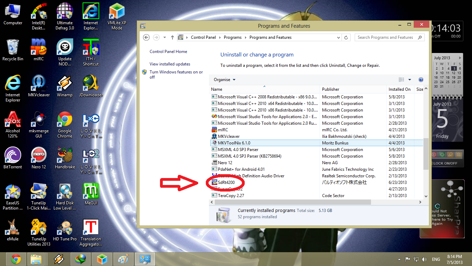472x266 pixels.
Task: Open Turn Windows features on or off
Action: (x=176, y=74)
